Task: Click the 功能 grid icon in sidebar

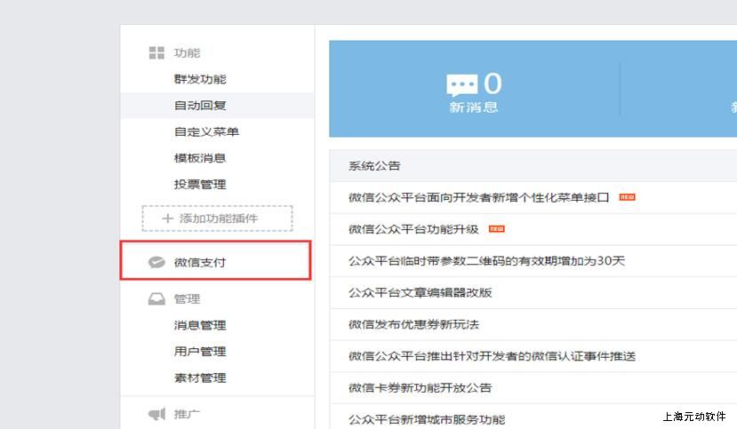Action: pyautogui.click(x=156, y=53)
